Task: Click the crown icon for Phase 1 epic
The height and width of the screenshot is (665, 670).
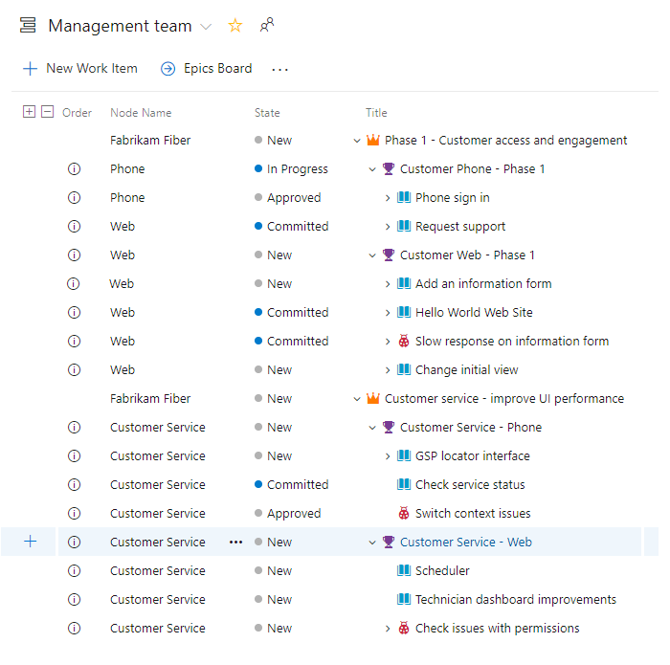Action: coord(373,141)
